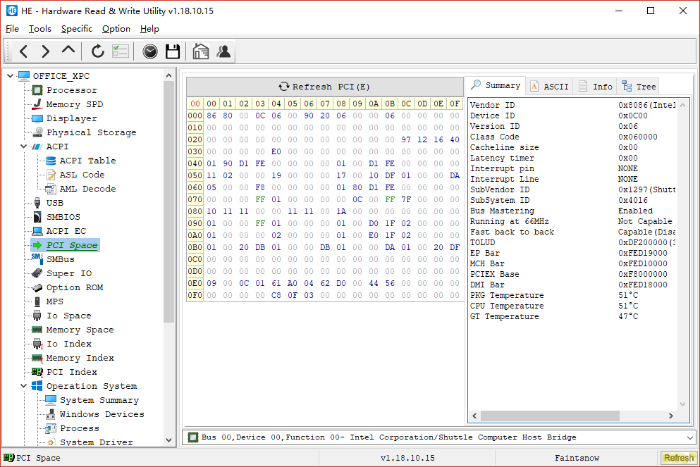Image resolution: width=700 pixels, height=467 pixels.
Task: Open the USB tree item
Action: (54, 203)
